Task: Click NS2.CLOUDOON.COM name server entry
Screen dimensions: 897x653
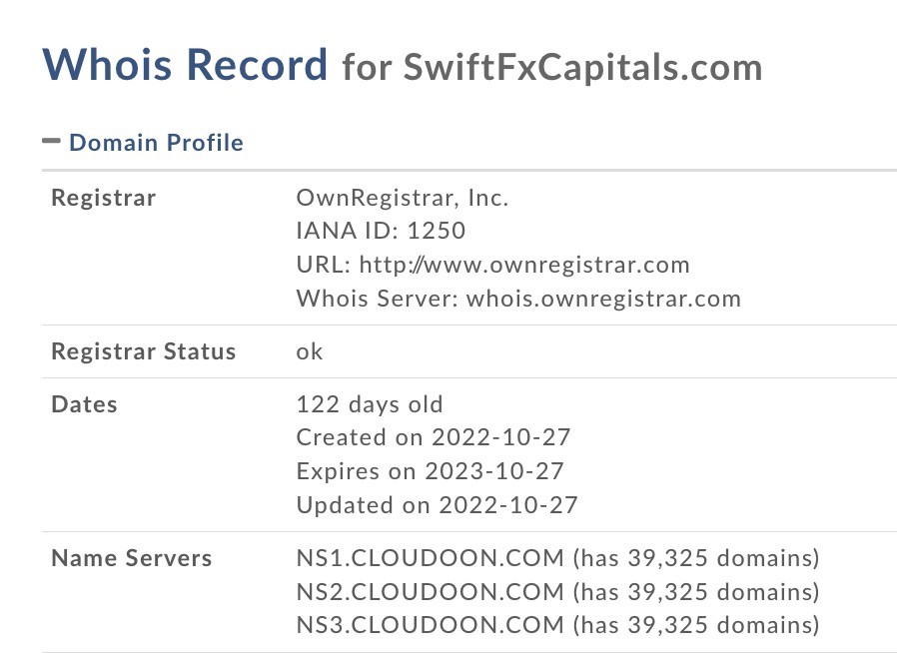Action: (558, 592)
